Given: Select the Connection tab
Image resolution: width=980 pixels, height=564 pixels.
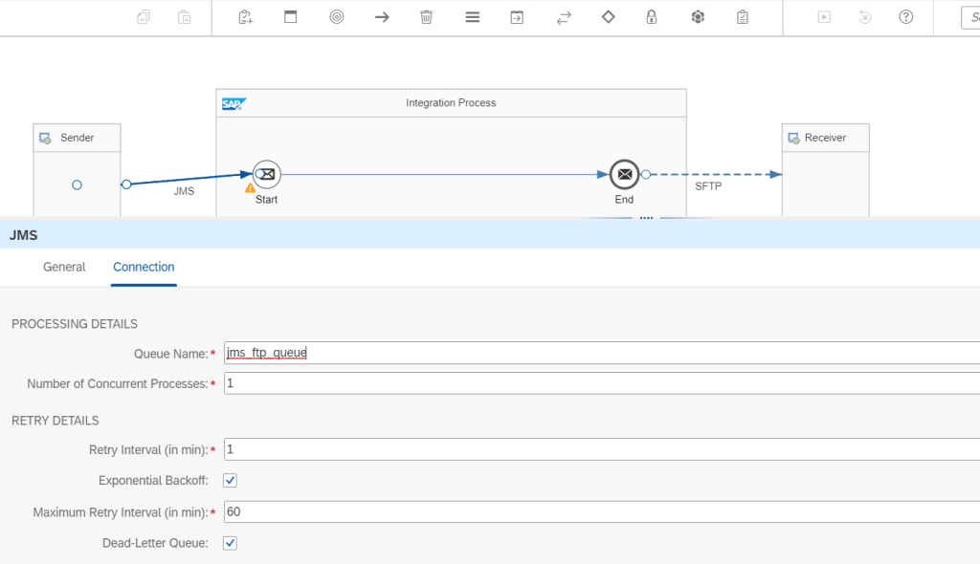Looking at the screenshot, I should pos(144,267).
